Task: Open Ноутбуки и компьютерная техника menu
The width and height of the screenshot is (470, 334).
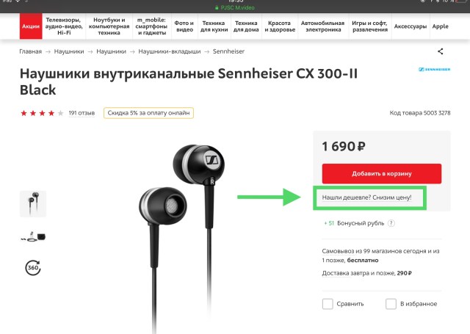Action: tap(109, 26)
